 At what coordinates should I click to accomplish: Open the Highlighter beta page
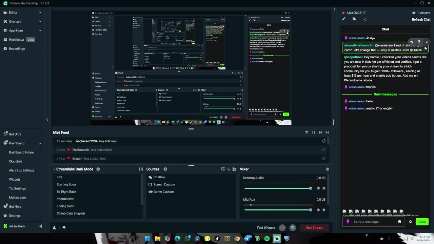(x=19, y=40)
